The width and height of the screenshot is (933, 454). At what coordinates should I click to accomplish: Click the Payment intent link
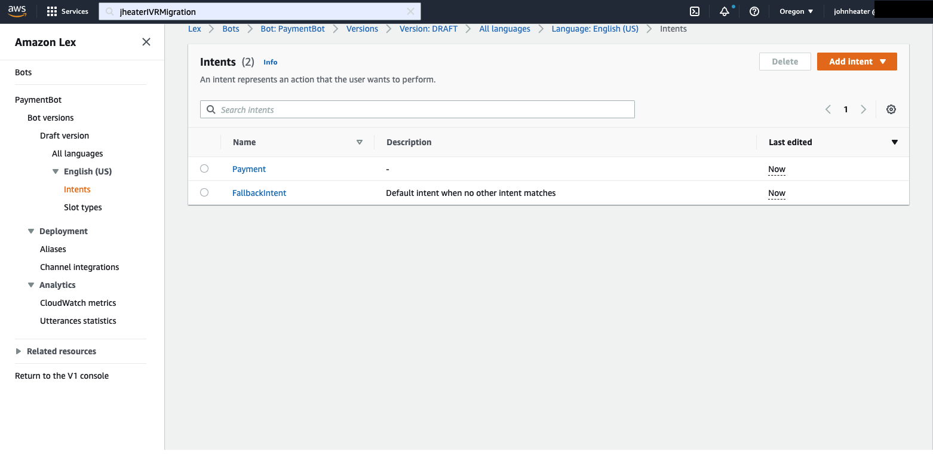coord(249,169)
